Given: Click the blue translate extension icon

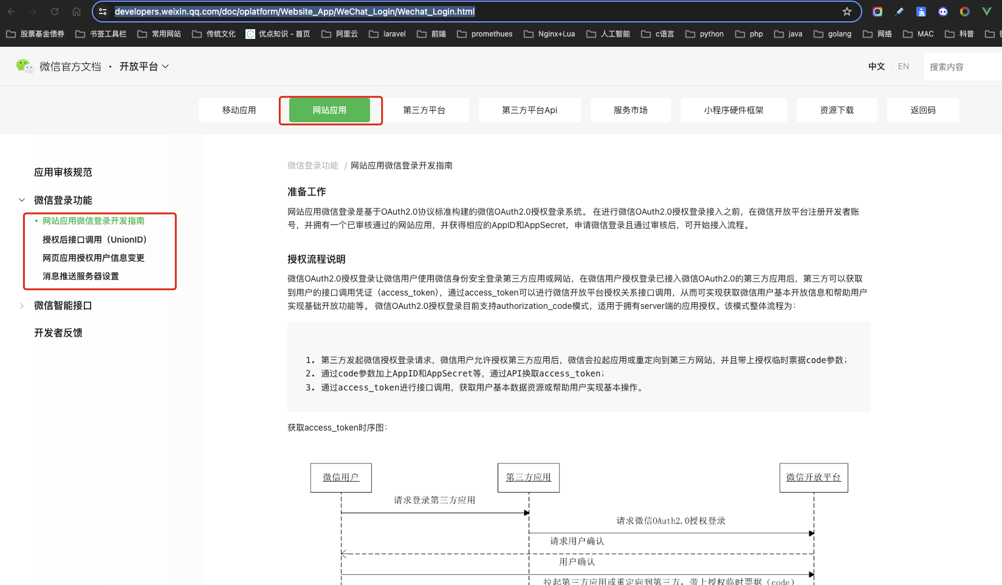Looking at the screenshot, I should click(921, 12).
